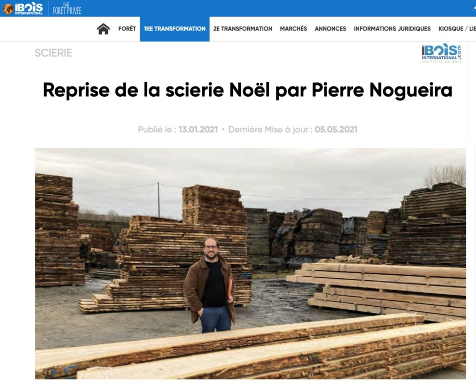
Task: Click the home icon in navigation bar
Action: [103, 29]
